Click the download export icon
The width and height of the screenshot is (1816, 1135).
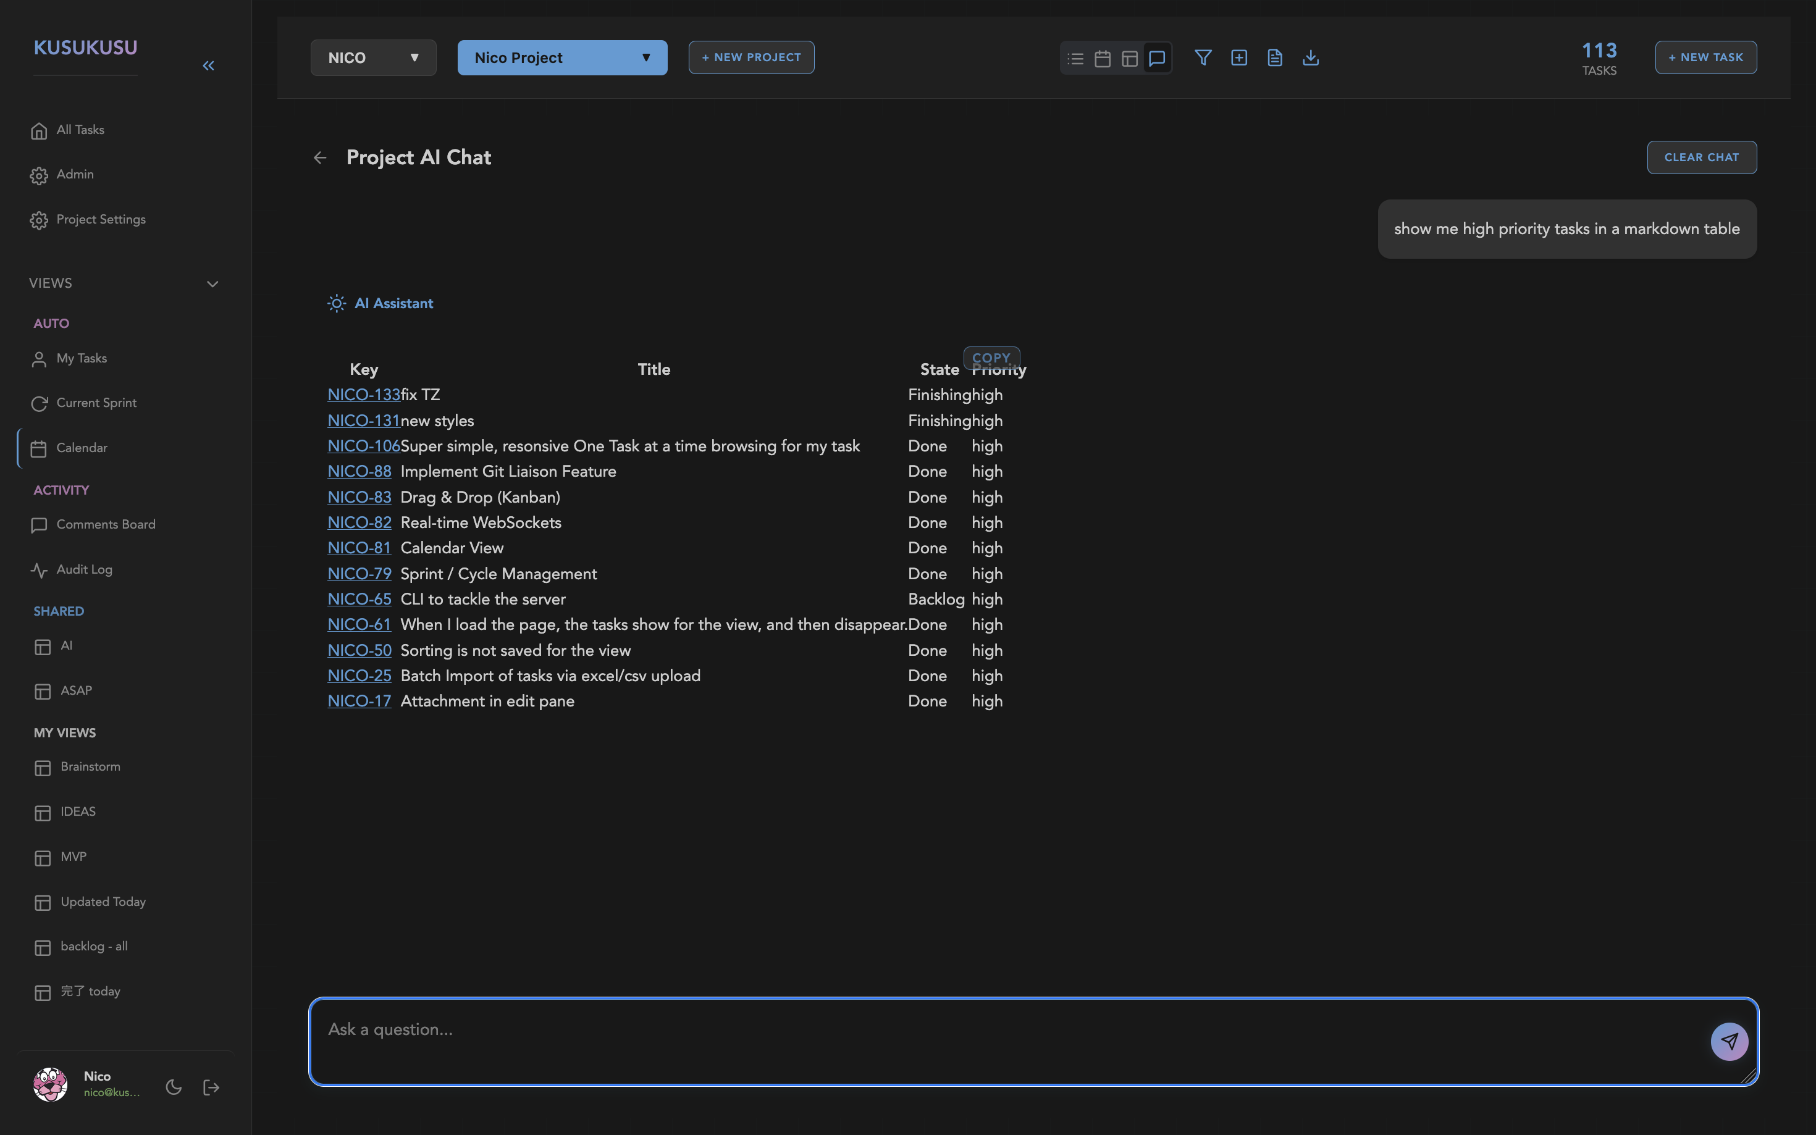point(1310,58)
